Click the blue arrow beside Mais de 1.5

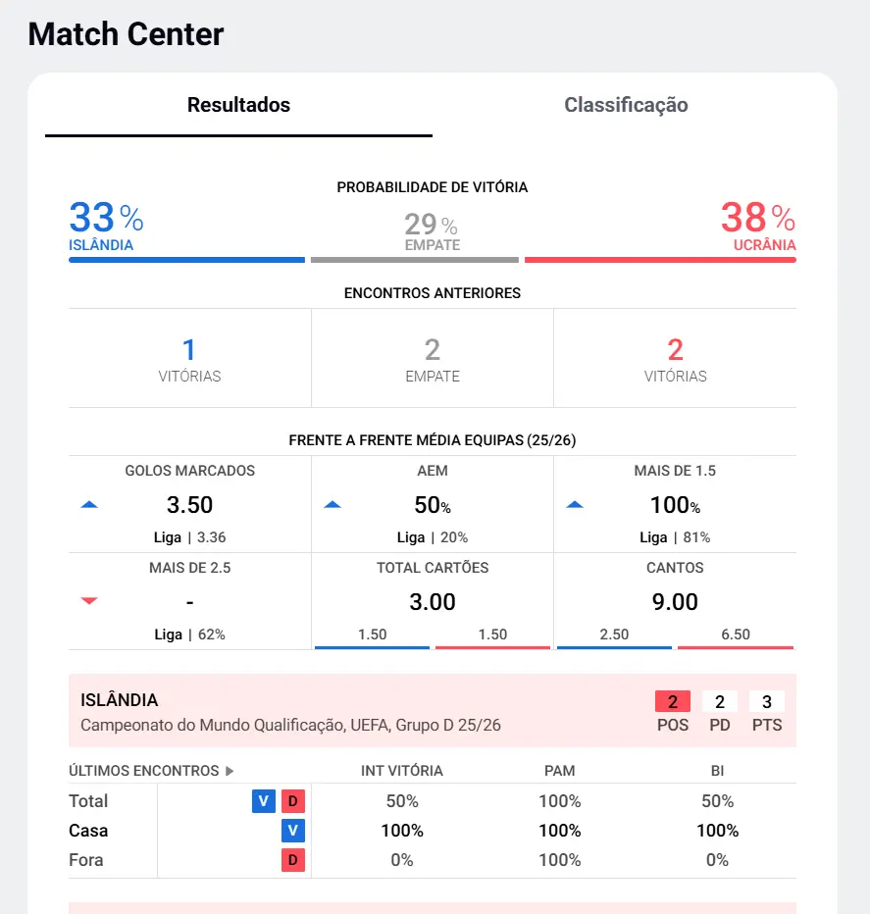coord(575,504)
